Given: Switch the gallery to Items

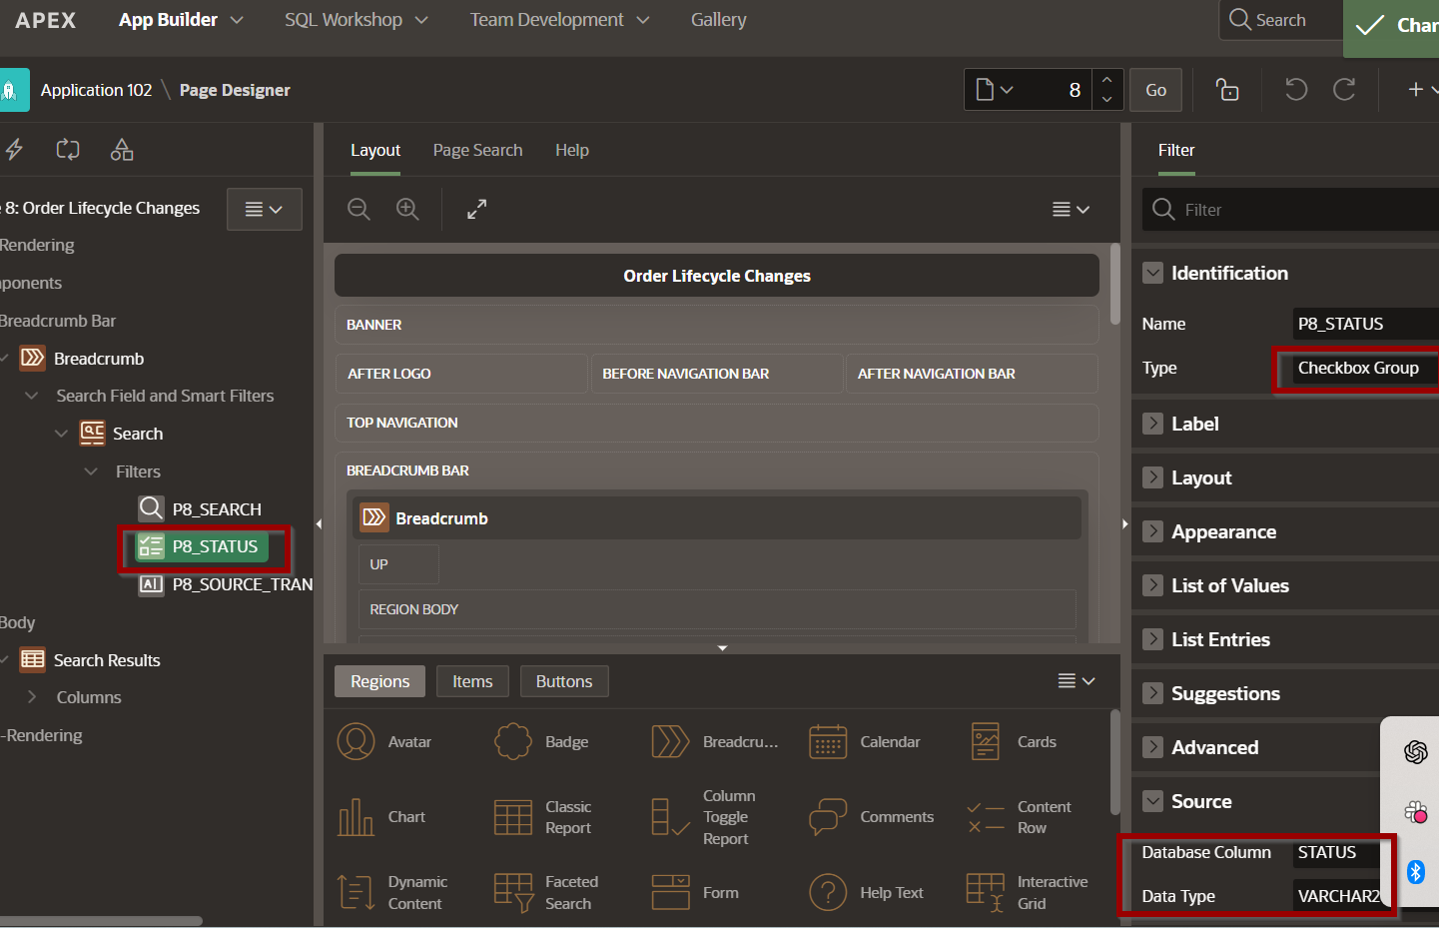Looking at the screenshot, I should click(472, 680).
